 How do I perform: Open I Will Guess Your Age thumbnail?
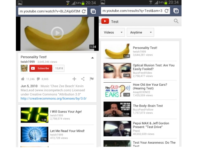35,115
